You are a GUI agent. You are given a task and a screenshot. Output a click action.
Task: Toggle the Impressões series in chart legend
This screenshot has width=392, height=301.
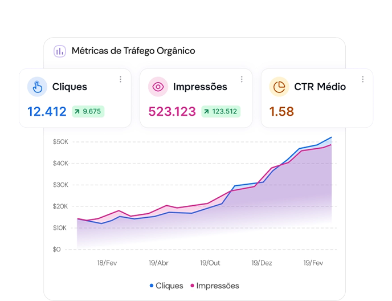(218, 286)
